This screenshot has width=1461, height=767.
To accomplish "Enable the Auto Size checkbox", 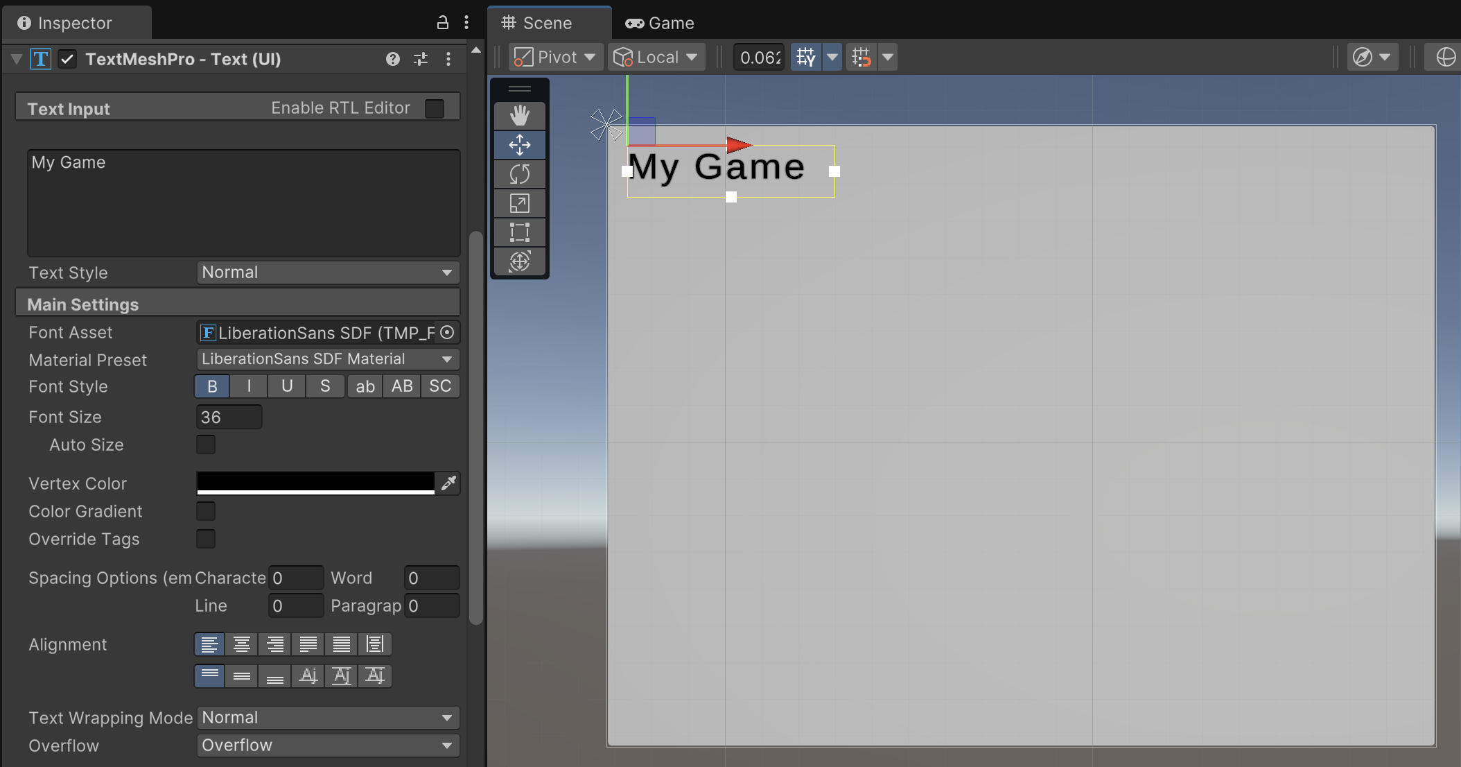I will point(206,445).
